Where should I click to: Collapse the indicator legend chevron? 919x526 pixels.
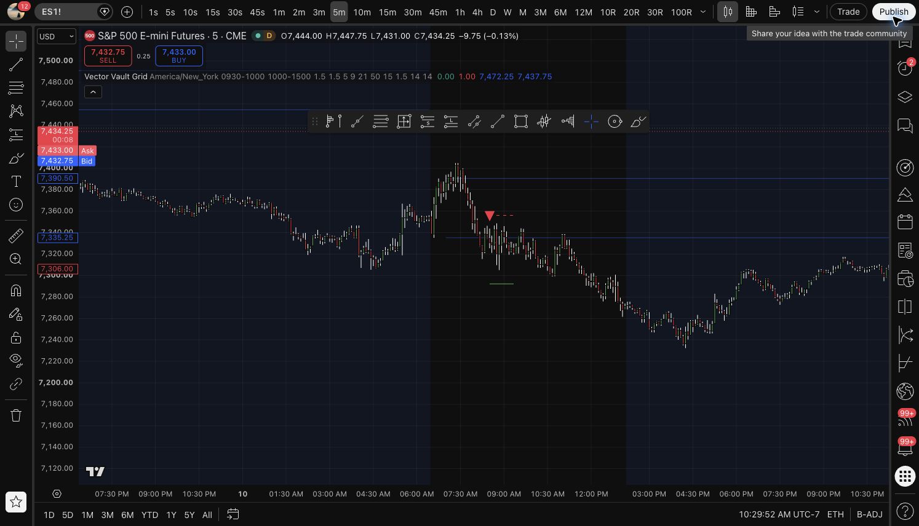pos(93,92)
